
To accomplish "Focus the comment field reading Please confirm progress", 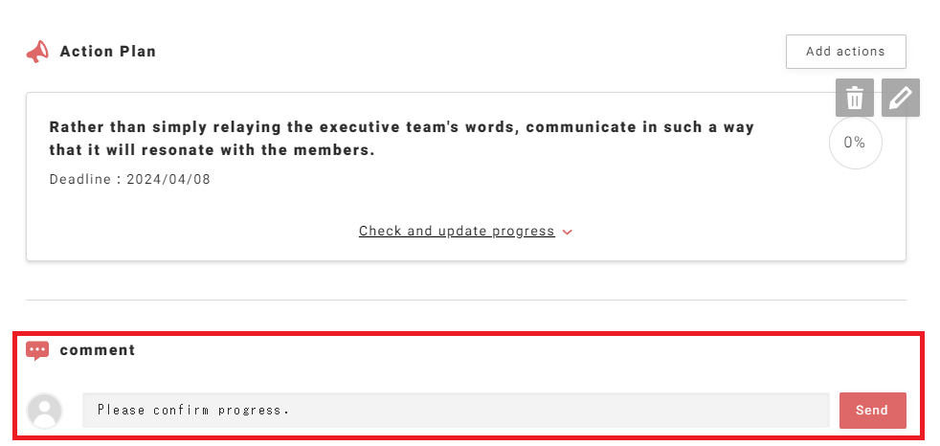I will tap(455, 411).
